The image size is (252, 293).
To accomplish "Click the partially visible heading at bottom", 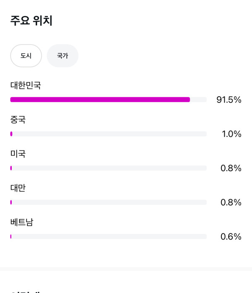I will pos(26,290).
